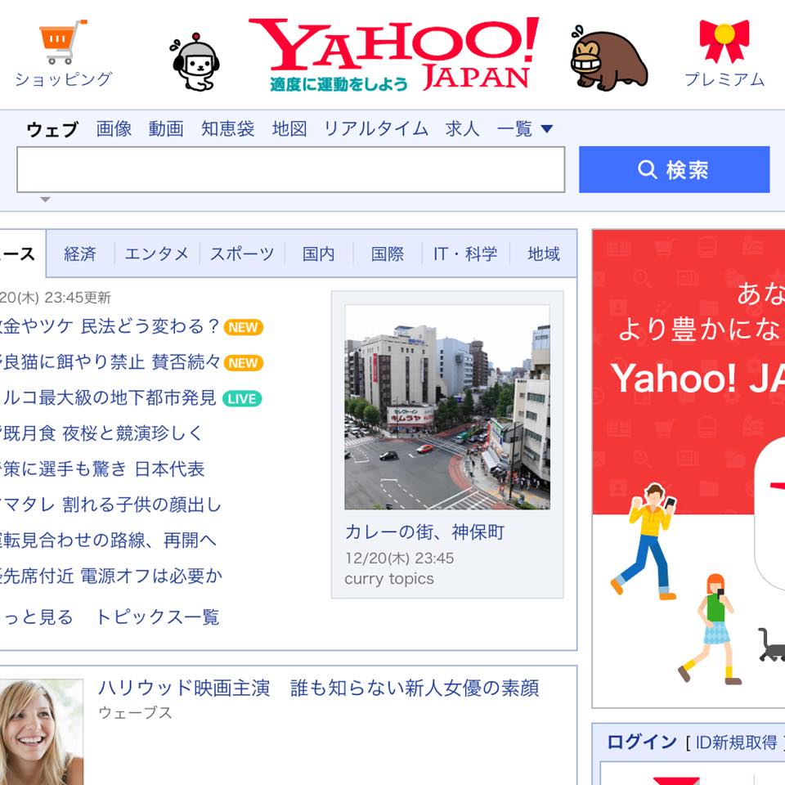Click the プレミアム label text
The image size is (785, 785).
click(x=724, y=79)
